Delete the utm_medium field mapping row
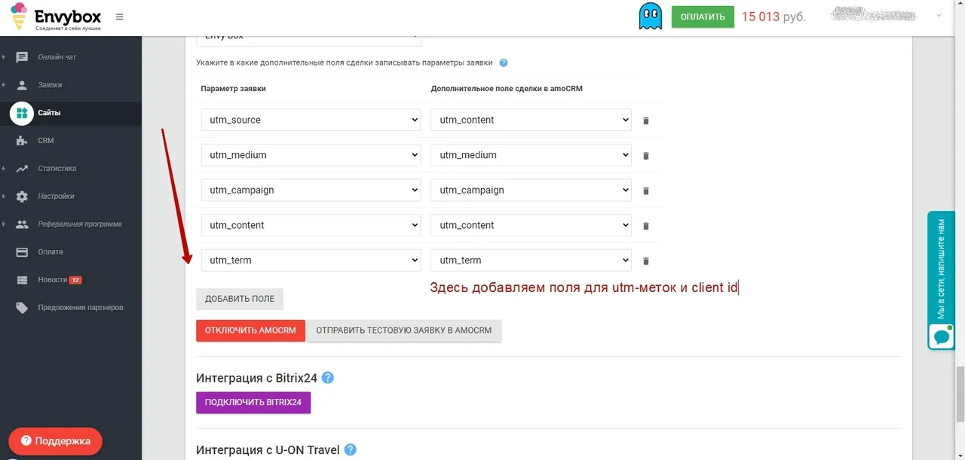Viewport: 965px width, 460px height. tap(645, 156)
